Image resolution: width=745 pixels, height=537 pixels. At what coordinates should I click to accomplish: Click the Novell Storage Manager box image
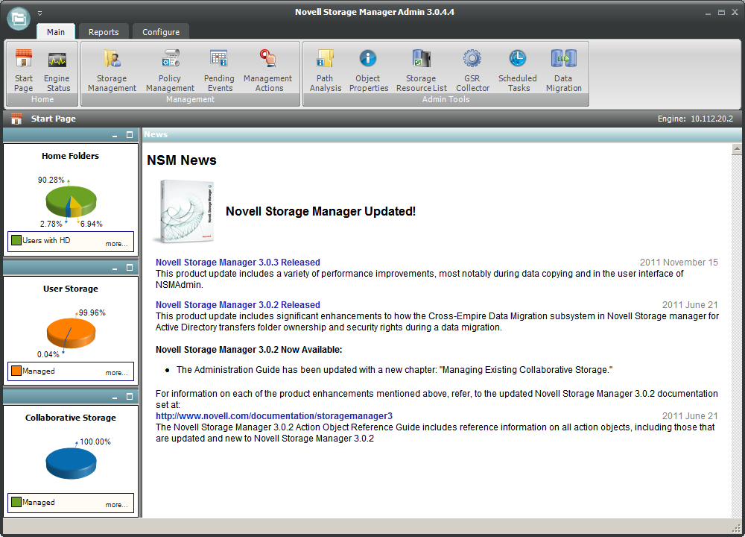click(x=184, y=211)
